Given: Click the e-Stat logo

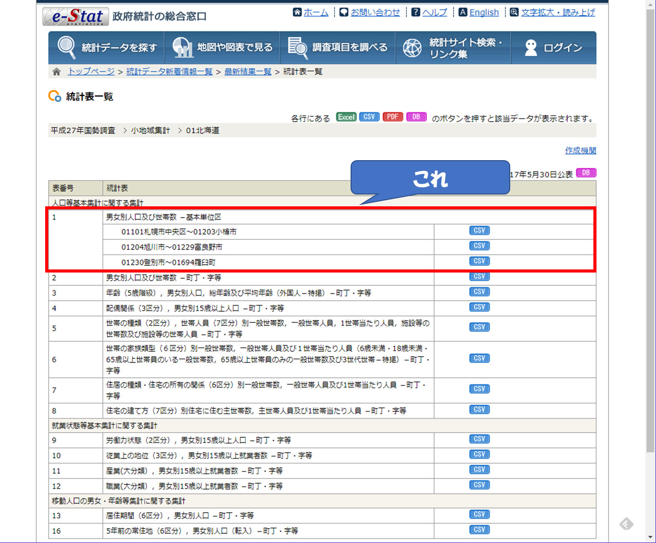Looking at the screenshot, I should click(75, 16).
